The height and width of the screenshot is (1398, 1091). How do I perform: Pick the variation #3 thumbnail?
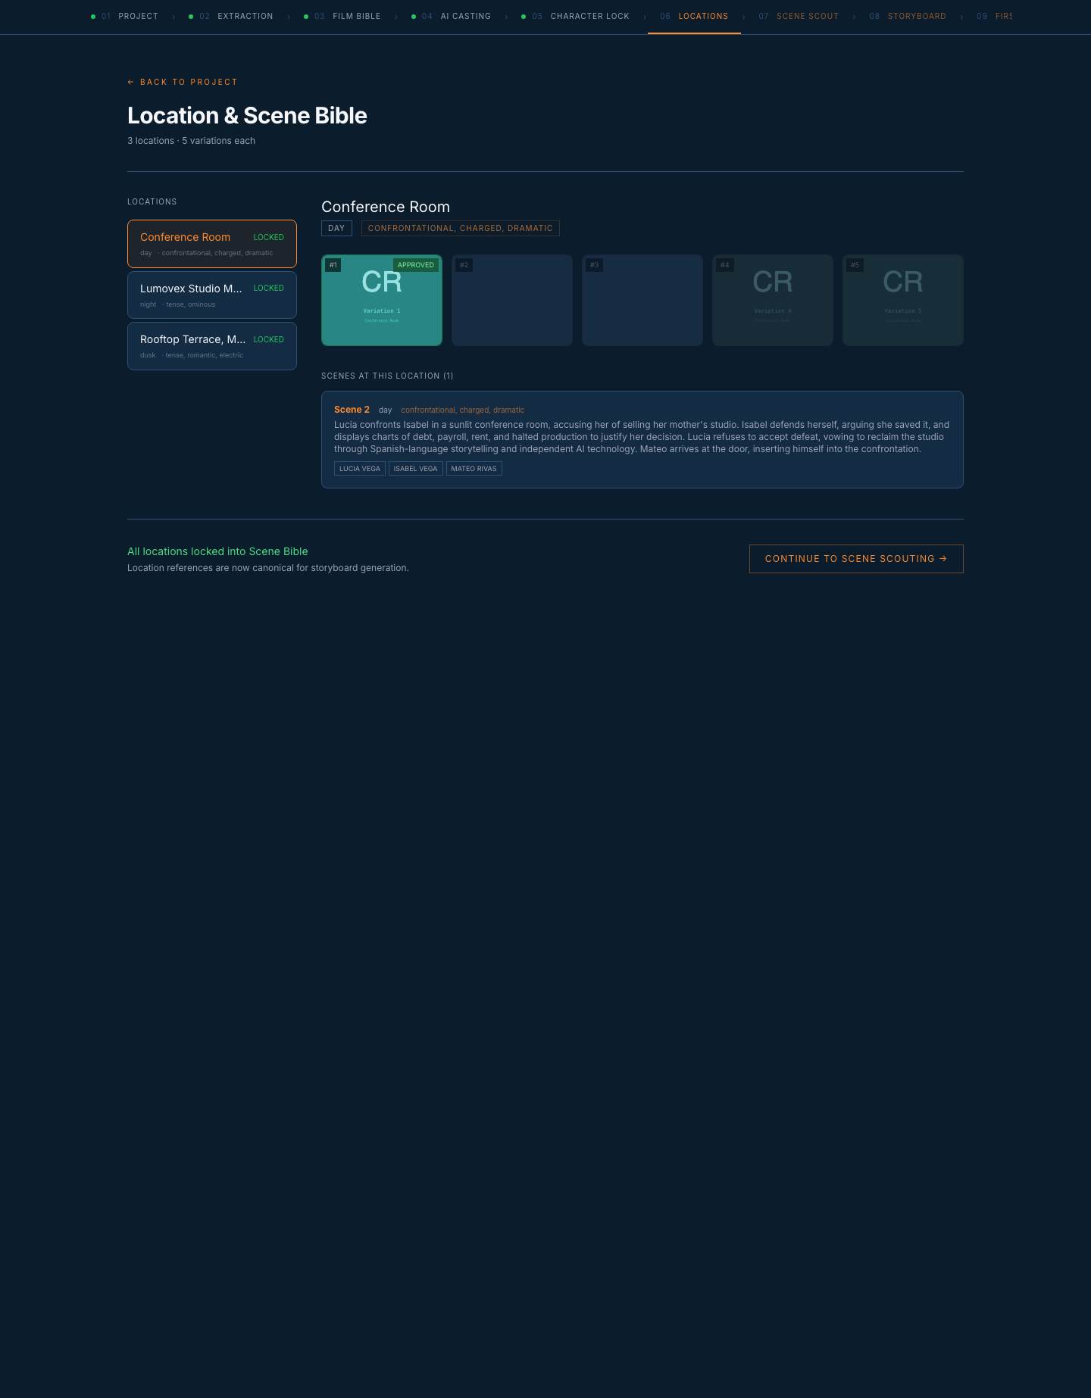point(642,301)
